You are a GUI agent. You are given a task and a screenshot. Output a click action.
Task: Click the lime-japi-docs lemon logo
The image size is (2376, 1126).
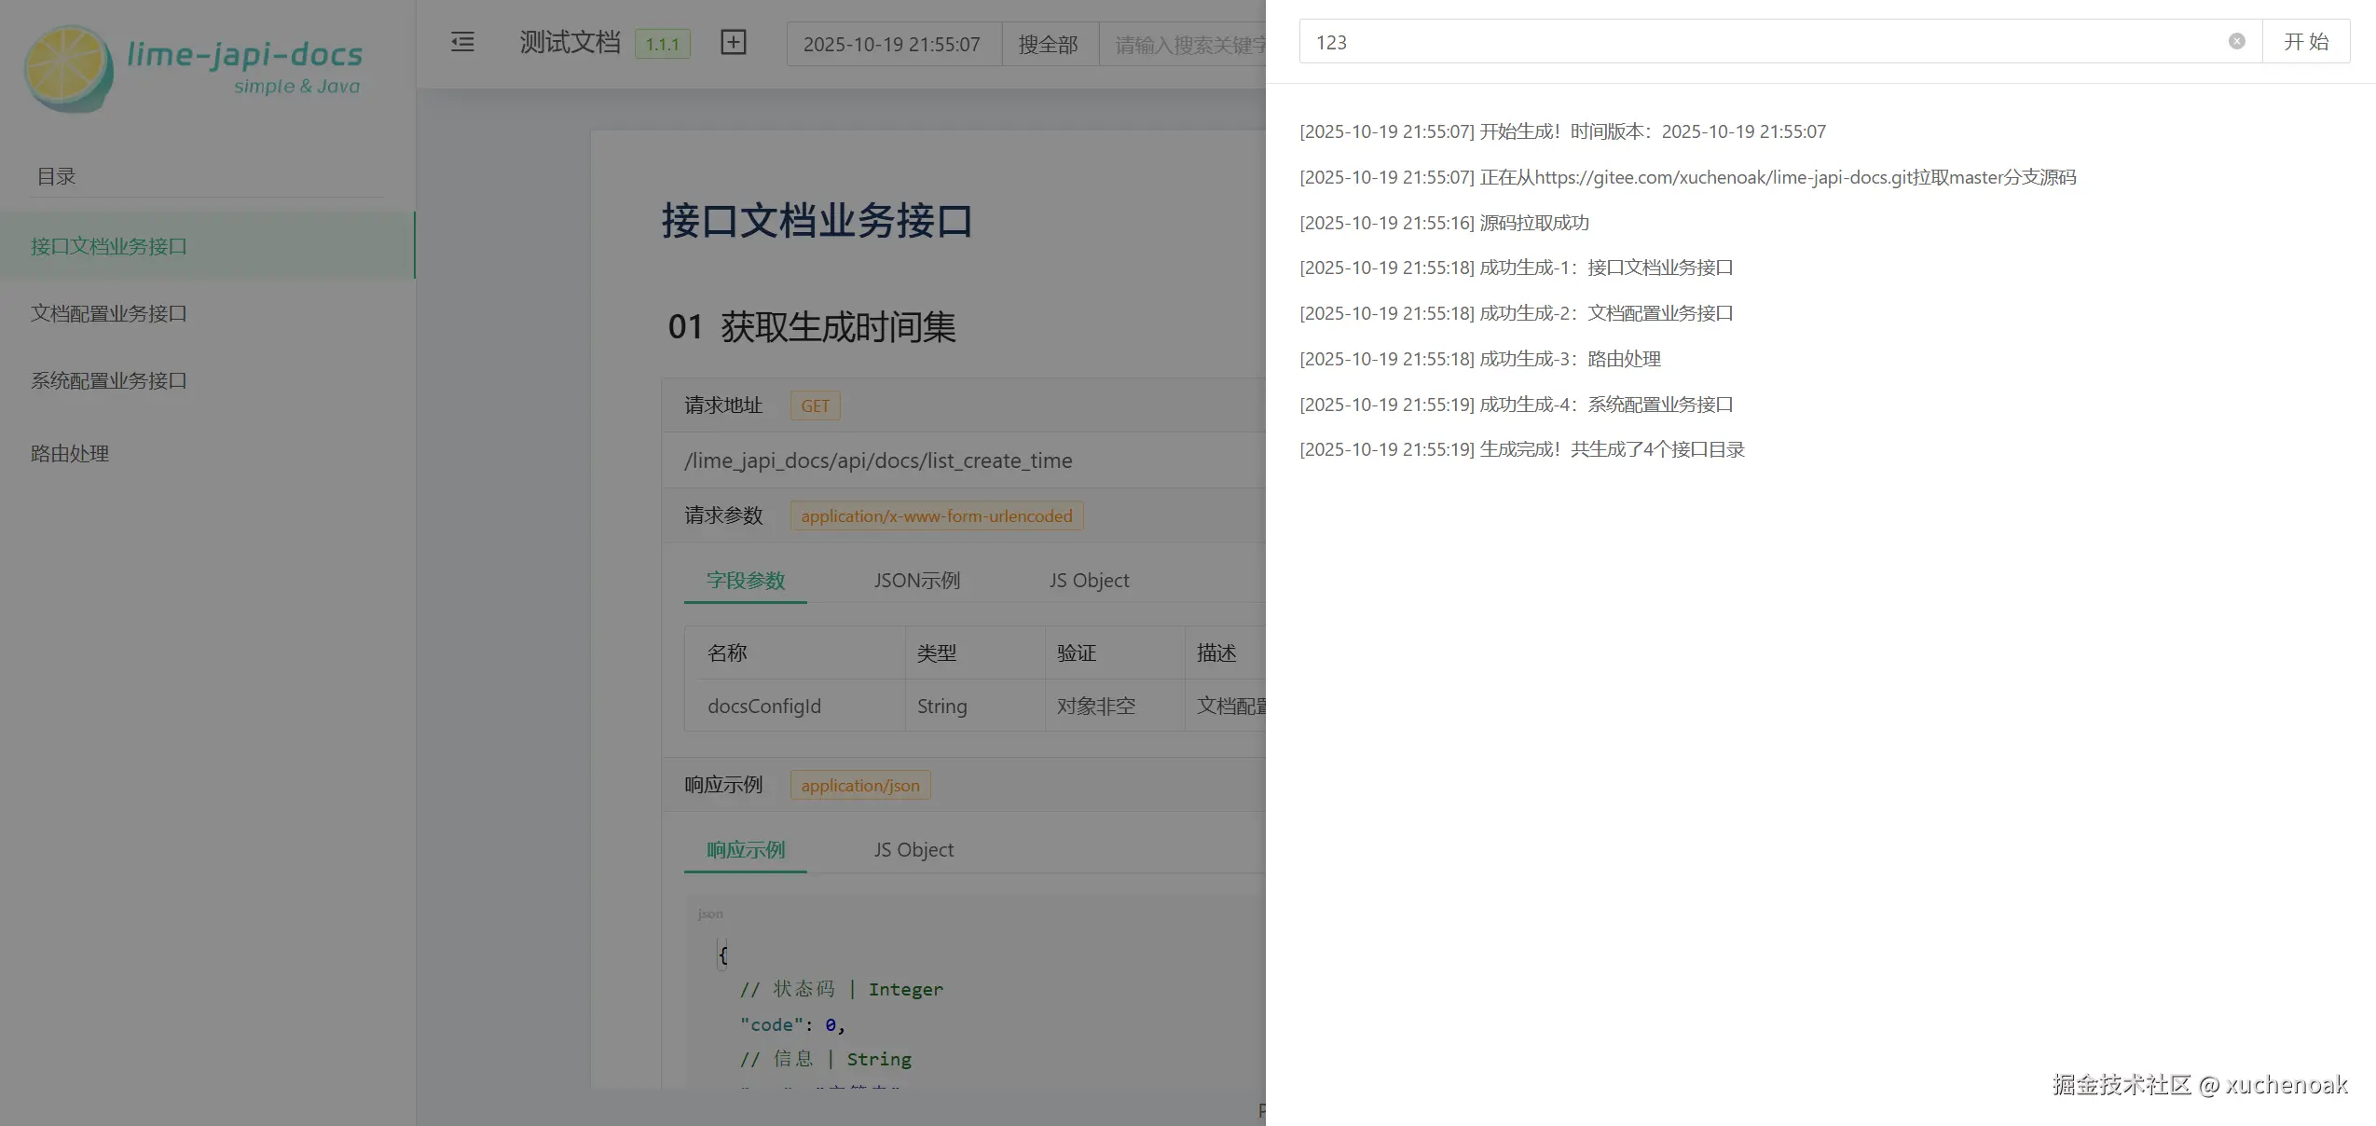[x=65, y=65]
